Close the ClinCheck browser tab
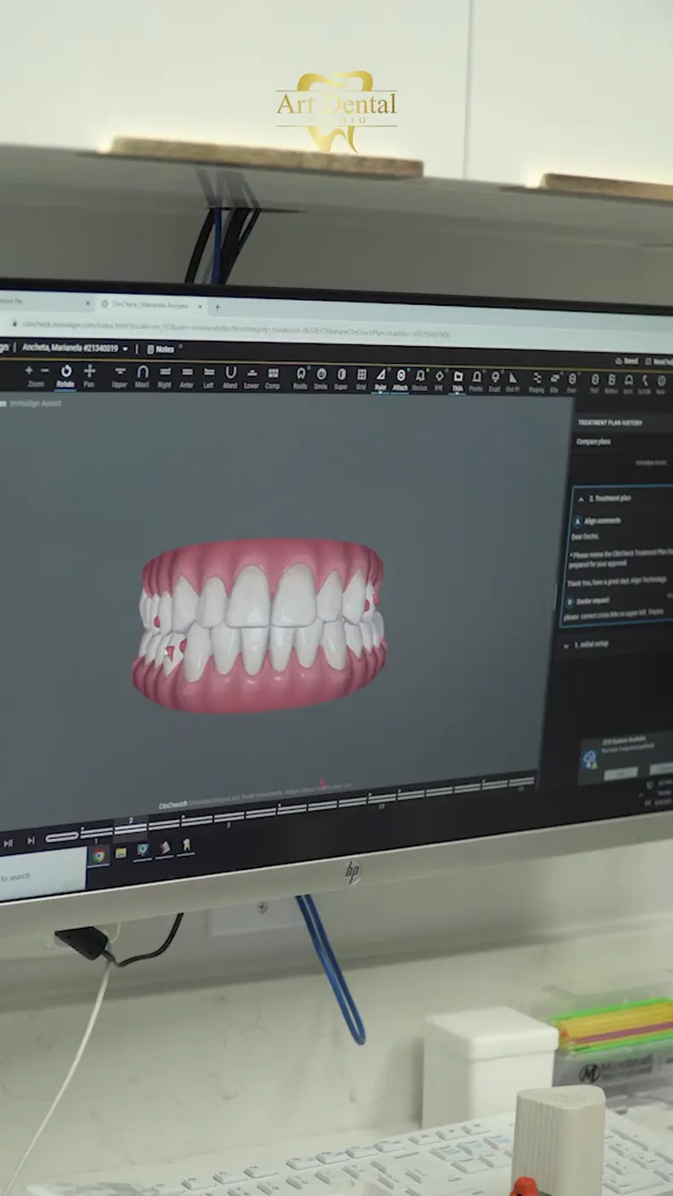The width and height of the screenshot is (673, 1196). click(x=201, y=305)
